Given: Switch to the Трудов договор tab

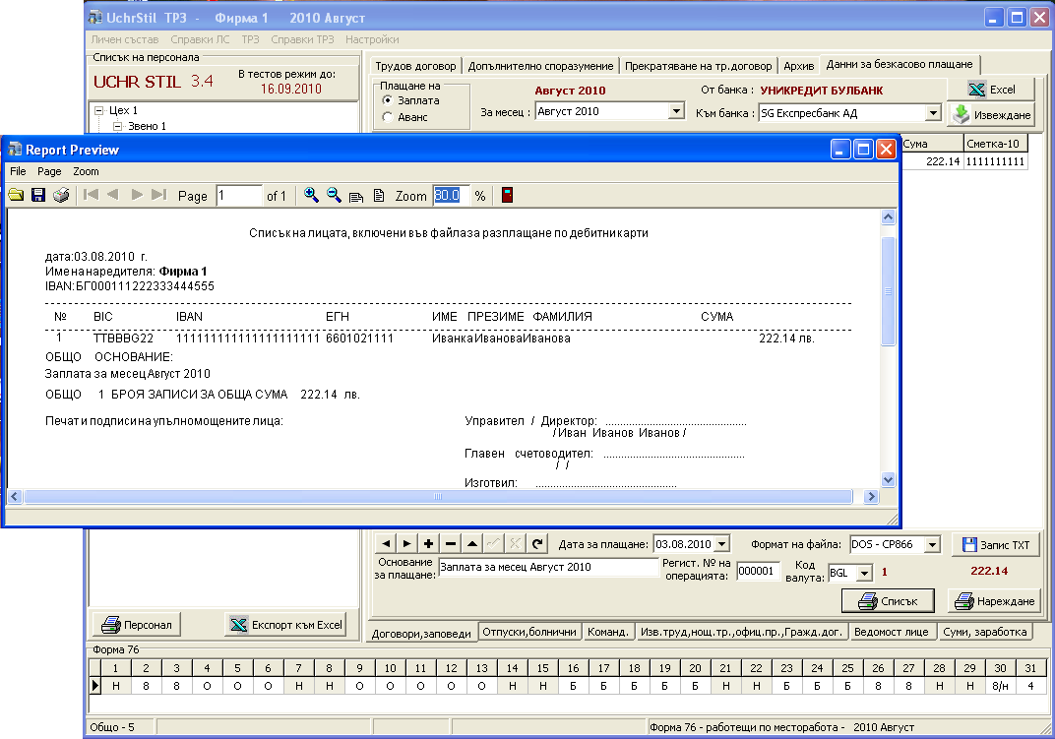Looking at the screenshot, I should tap(415, 66).
